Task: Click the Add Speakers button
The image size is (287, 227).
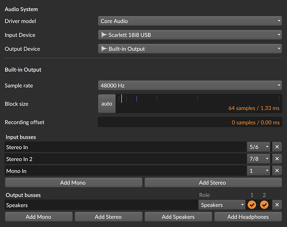Action: point(178,217)
